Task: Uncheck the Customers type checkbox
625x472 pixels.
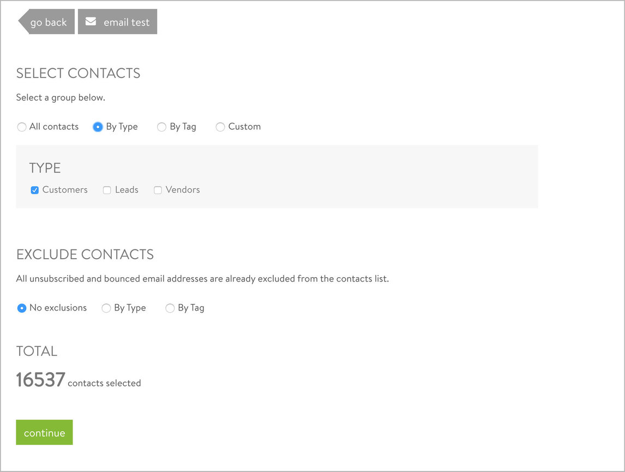Action: point(34,189)
